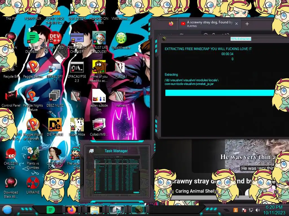Launch Peggle World of Warcraft
The image size is (289, 216).
pyautogui.click(x=33, y=129)
